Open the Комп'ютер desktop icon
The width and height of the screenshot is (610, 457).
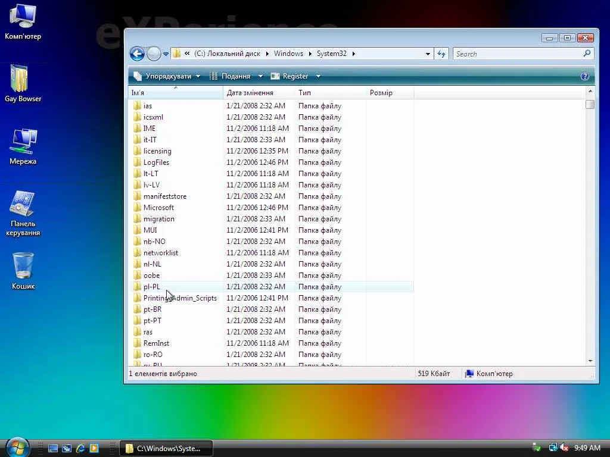pyautogui.click(x=23, y=21)
